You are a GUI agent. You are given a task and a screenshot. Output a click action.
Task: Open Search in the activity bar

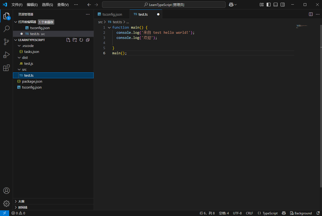pos(6,29)
